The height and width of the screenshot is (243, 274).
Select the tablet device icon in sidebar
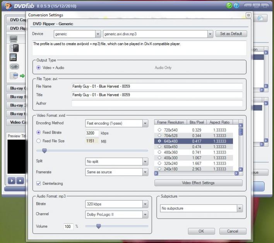(13, 57)
